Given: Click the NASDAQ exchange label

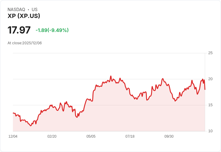Looking at the screenshot, I should [16, 10].
